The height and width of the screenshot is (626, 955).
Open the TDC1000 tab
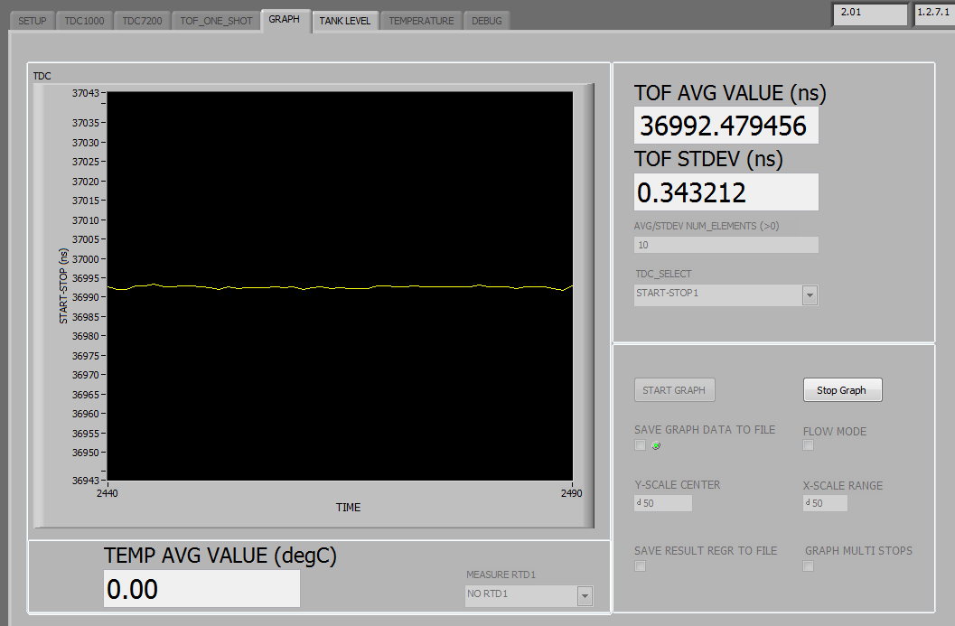click(84, 21)
